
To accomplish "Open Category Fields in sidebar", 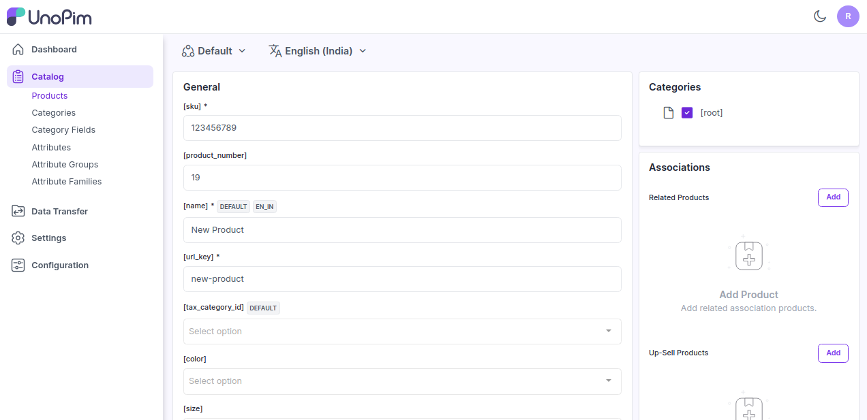I will pyautogui.click(x=63, y=130).
